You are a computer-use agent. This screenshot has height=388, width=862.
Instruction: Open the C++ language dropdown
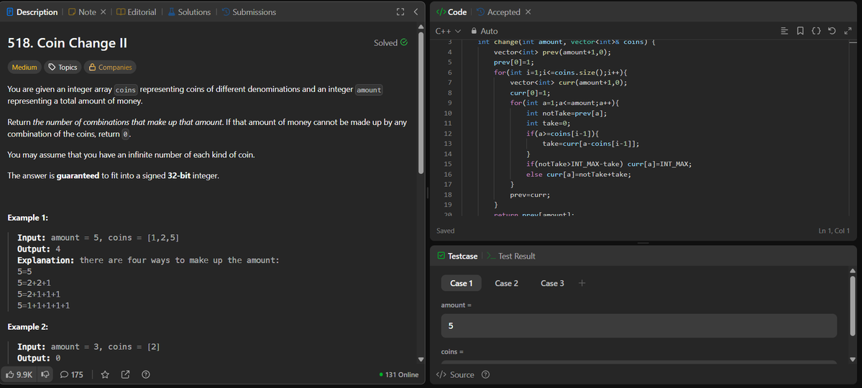(x=448, y=32)
